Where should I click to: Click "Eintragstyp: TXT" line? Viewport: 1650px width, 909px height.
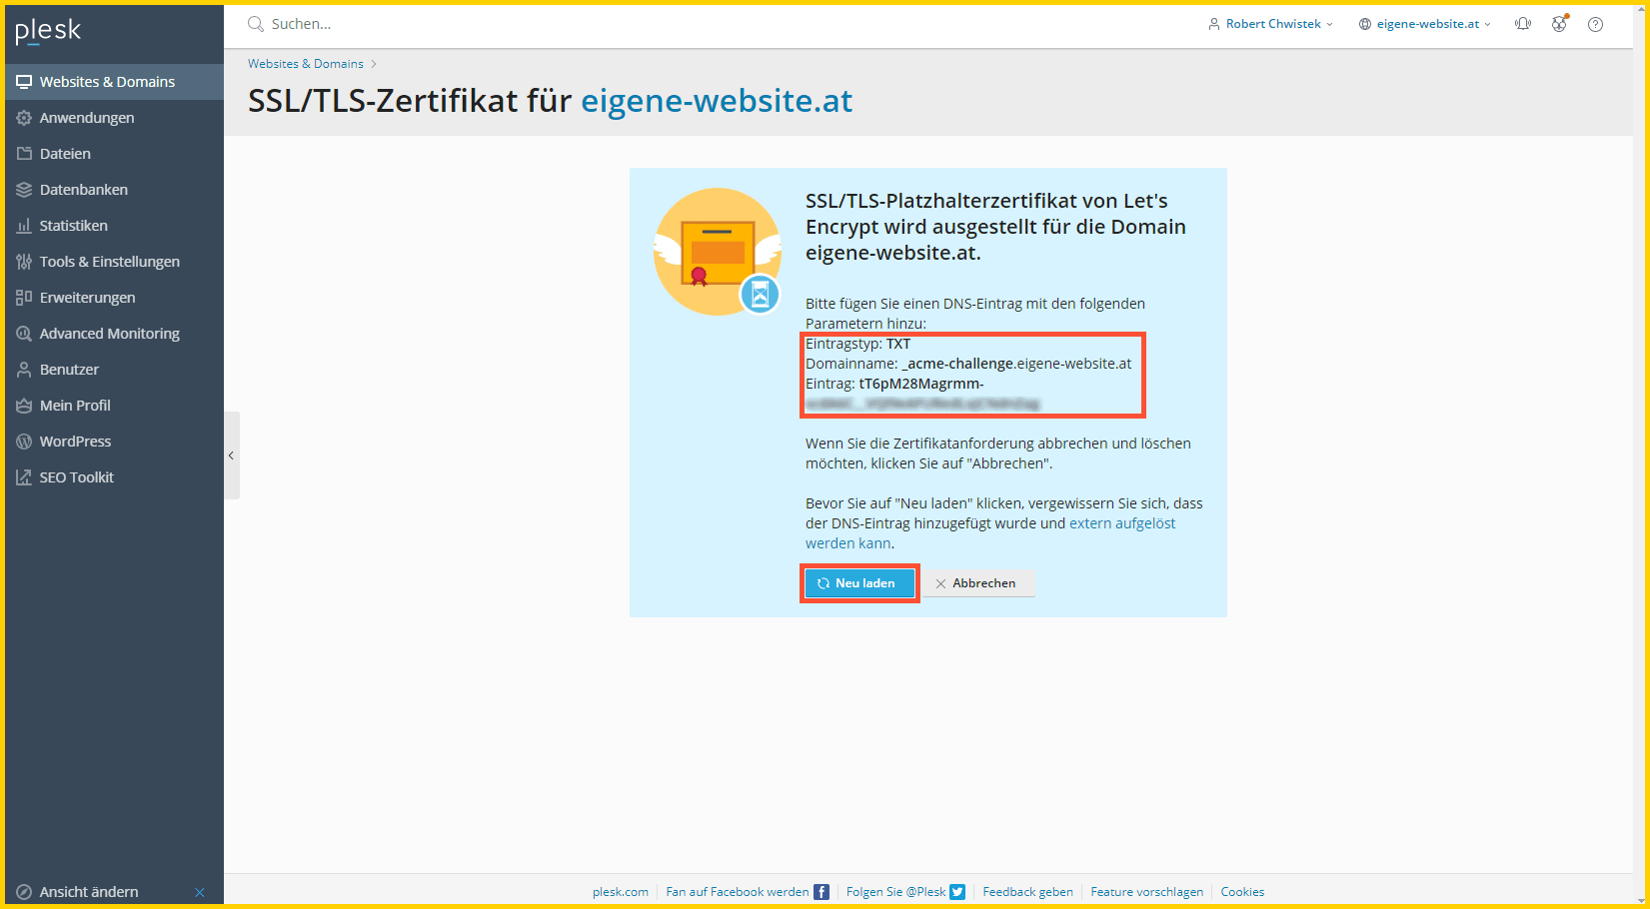click(858, 344)
